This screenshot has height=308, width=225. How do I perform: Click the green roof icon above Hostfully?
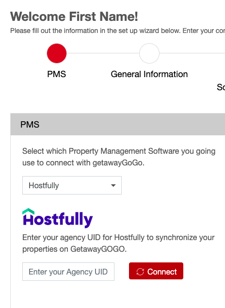tap(29, 211)
